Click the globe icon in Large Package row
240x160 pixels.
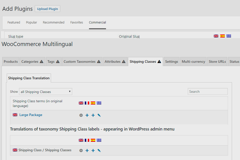point(81,115)
